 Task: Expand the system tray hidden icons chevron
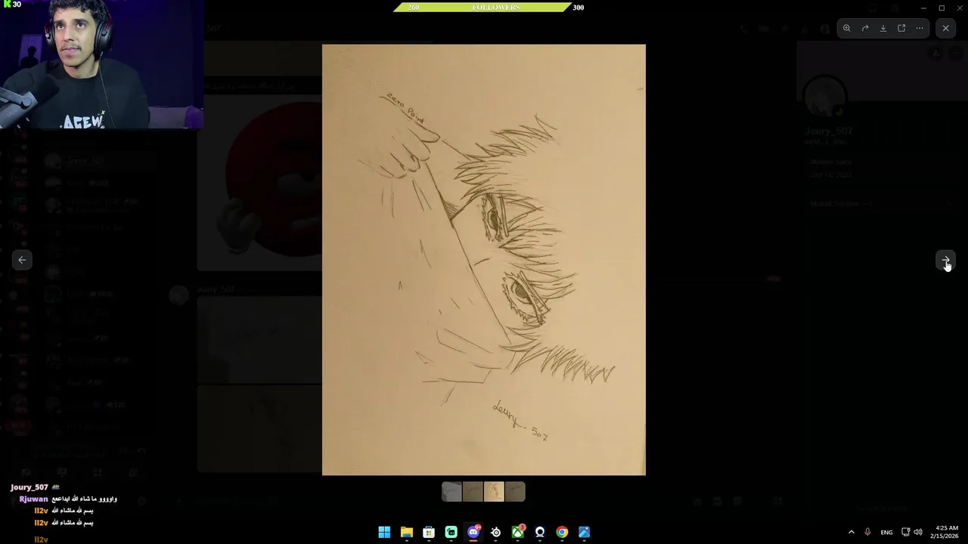[852, 532]
